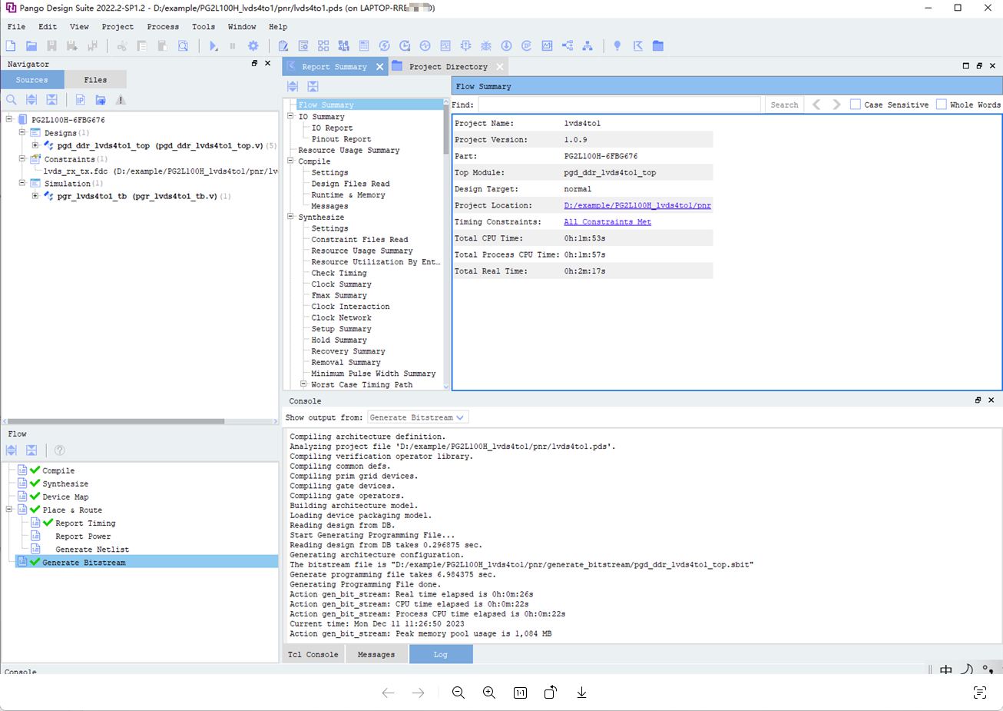Viewport: 1003px width, 711px height.
Task: Collapse the Synthesize section in report tree
Action: (x=291, y=217)
